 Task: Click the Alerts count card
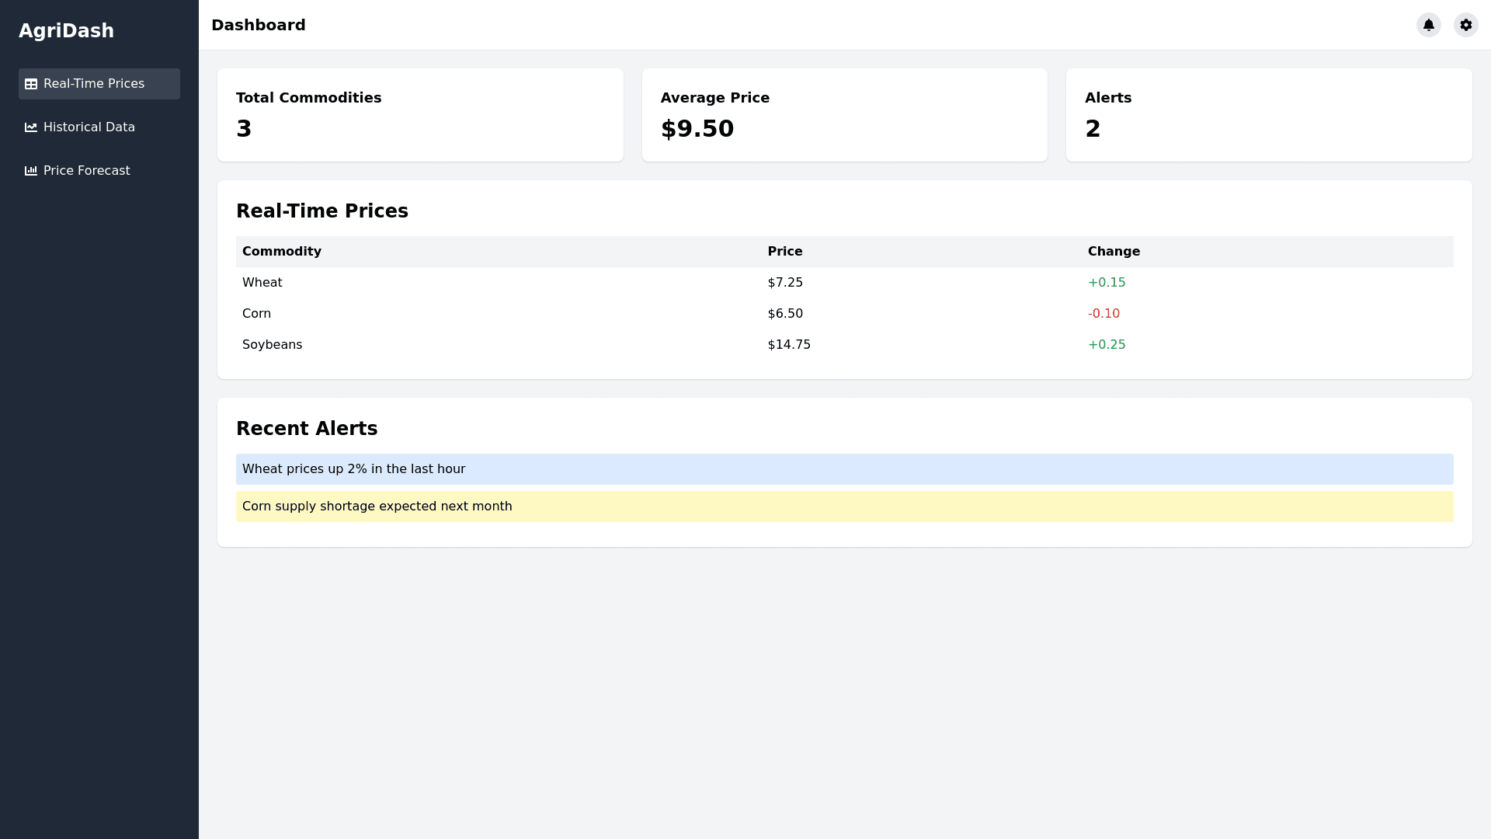[x=1268, y=115]
